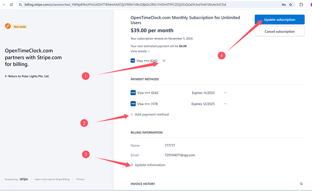312x191 pixels.
Task: Click the BILLING INFORMATION heading
Action: 146,132
